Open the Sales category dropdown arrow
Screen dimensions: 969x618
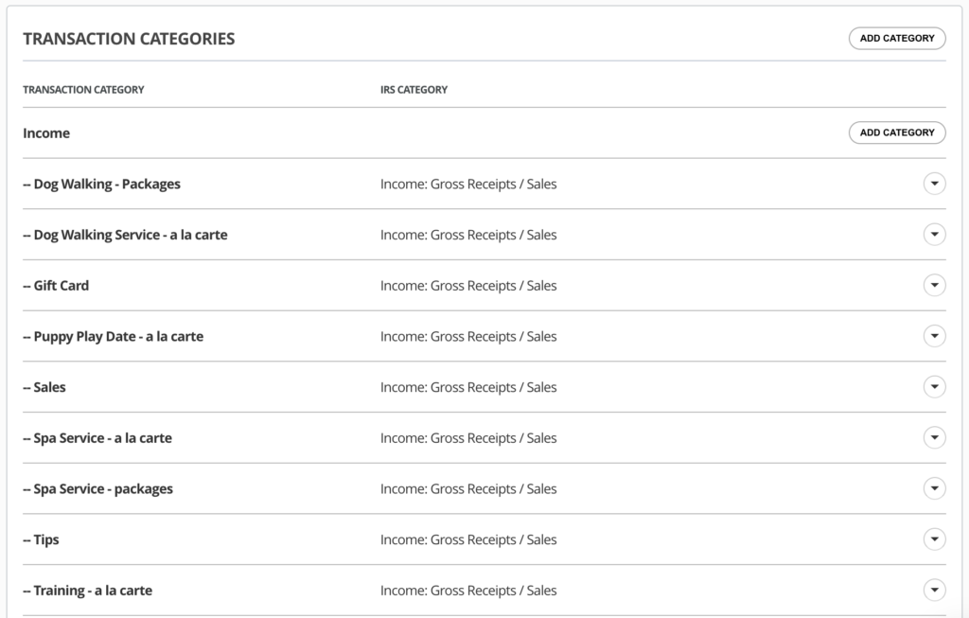click(x=934, y=387)
